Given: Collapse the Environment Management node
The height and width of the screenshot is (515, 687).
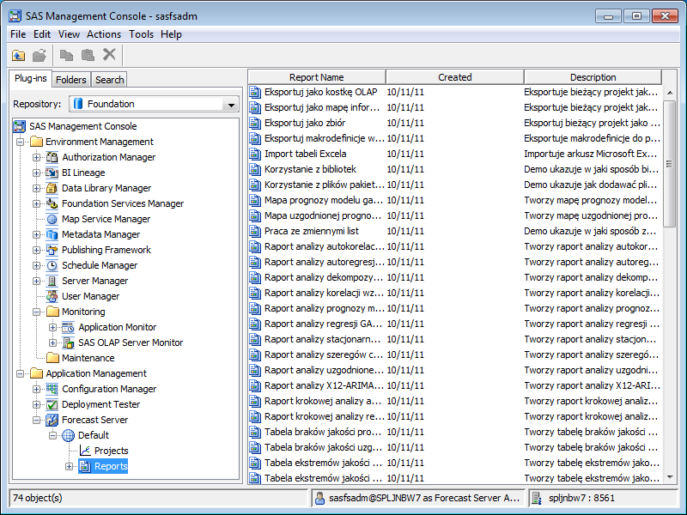Looking at the screenshot, I should pyautogui.click(x=20, y=142).
